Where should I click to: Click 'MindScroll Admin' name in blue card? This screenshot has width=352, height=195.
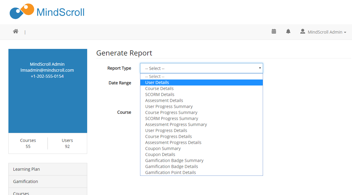pos(47,64)
